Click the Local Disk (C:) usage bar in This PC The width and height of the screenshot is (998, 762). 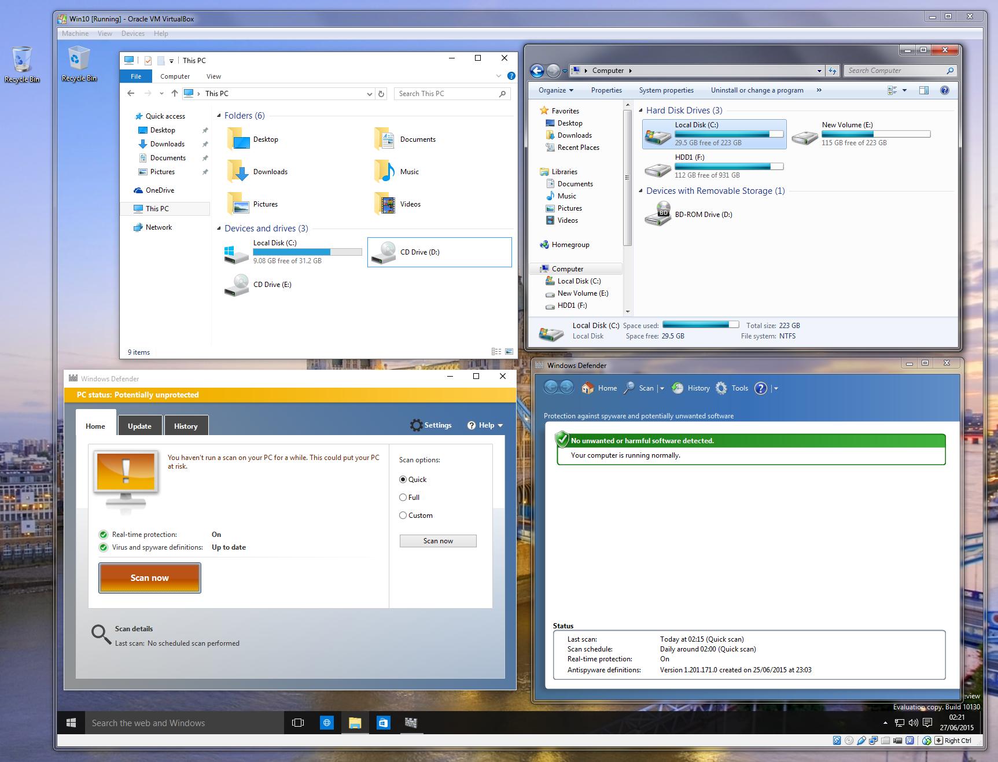coord(307,252)
